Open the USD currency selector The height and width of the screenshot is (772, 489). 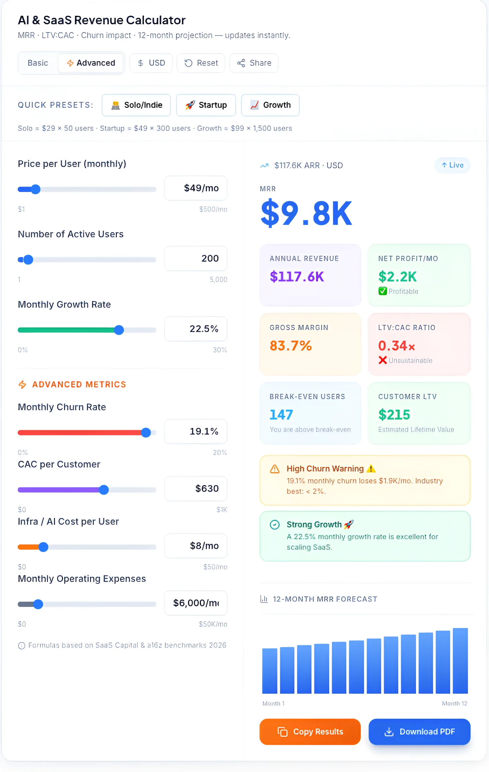coord(151,63)
